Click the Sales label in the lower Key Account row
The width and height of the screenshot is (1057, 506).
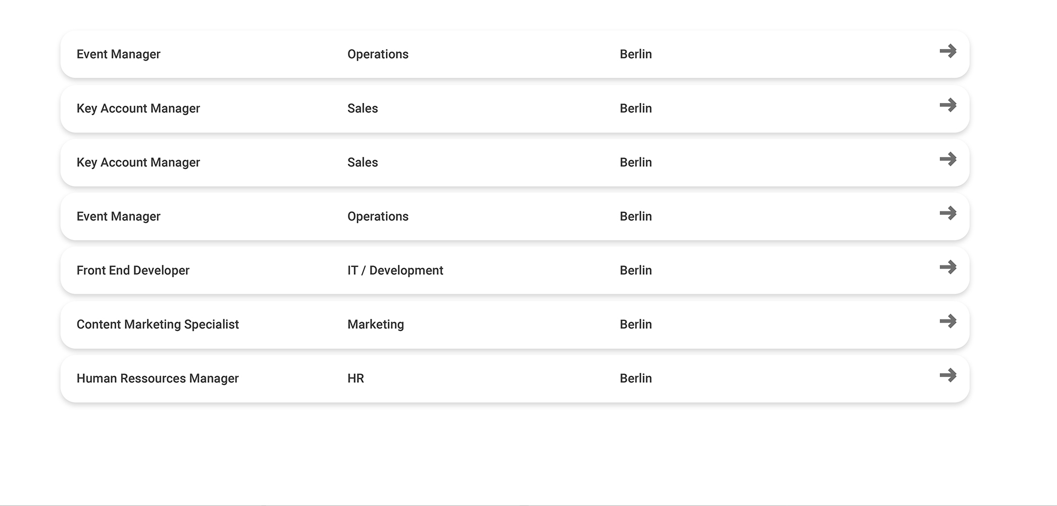(x=363, y=162)
